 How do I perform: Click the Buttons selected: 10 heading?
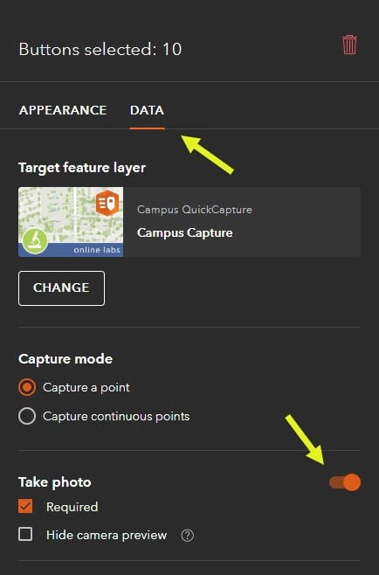click(x=100, y=49)
